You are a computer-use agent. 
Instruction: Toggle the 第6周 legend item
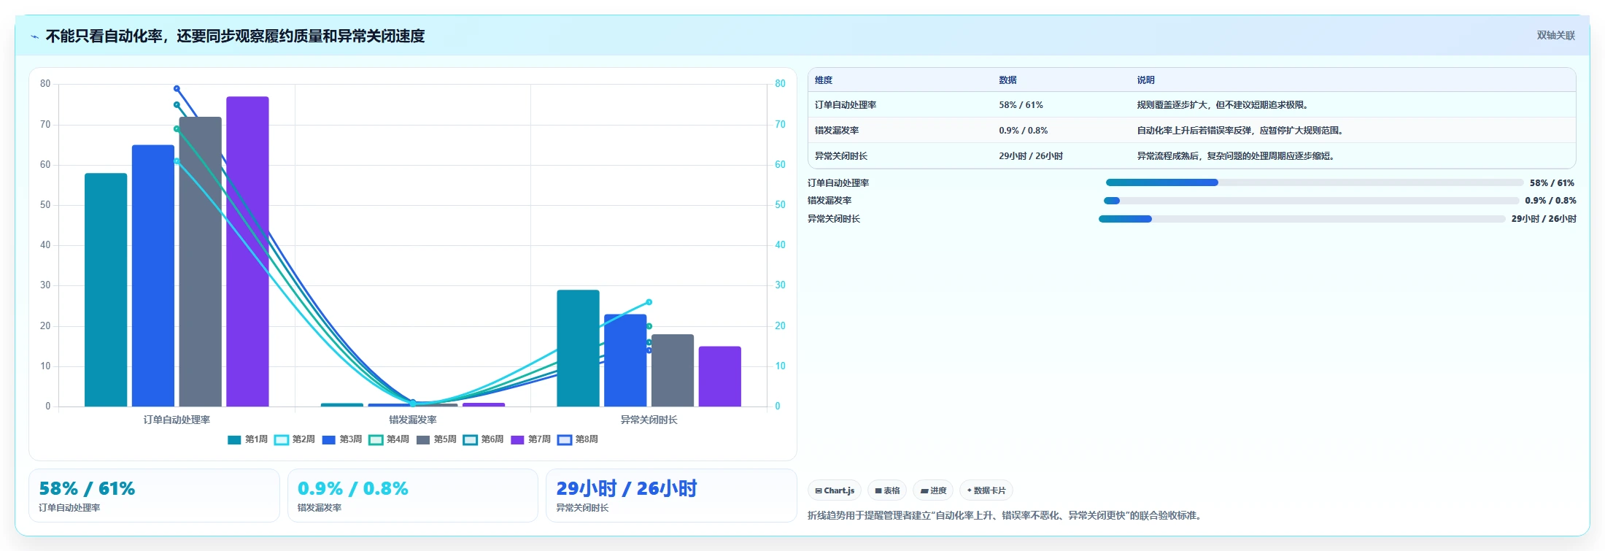[484, 439]
